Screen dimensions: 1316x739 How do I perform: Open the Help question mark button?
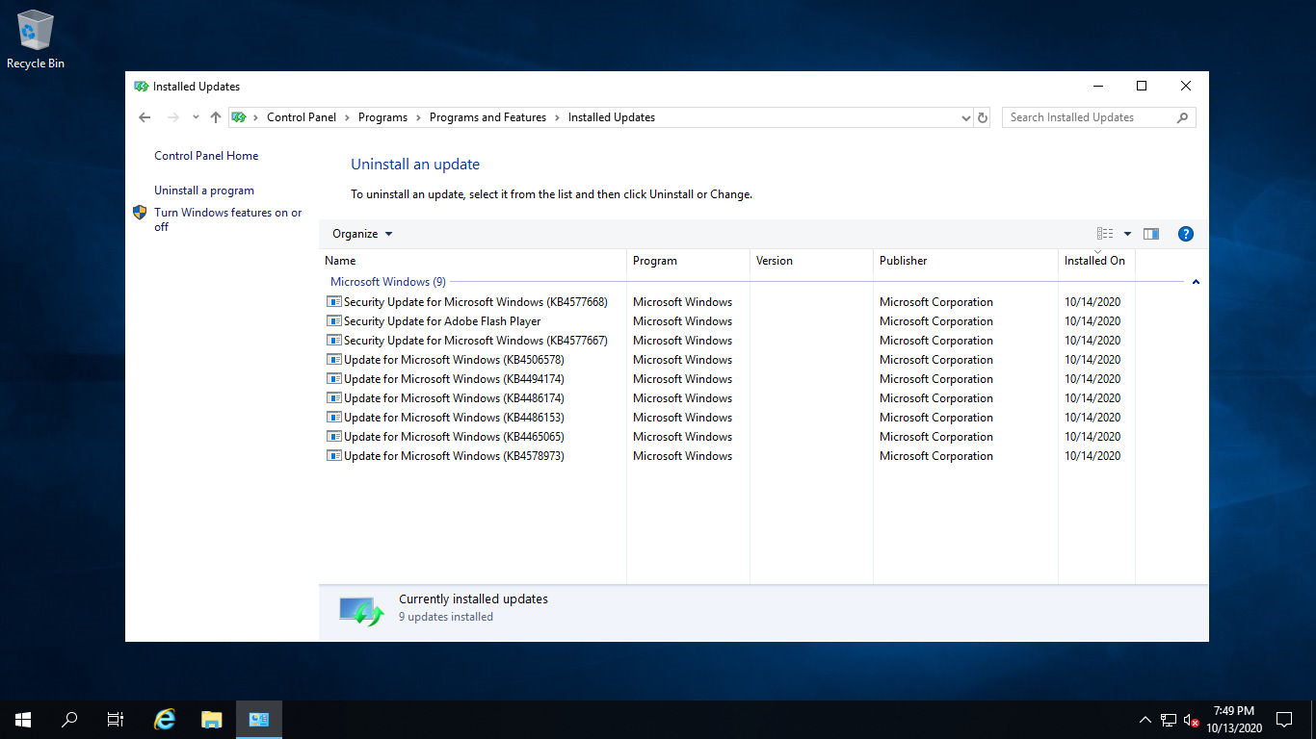click(x=1186, y=234)
